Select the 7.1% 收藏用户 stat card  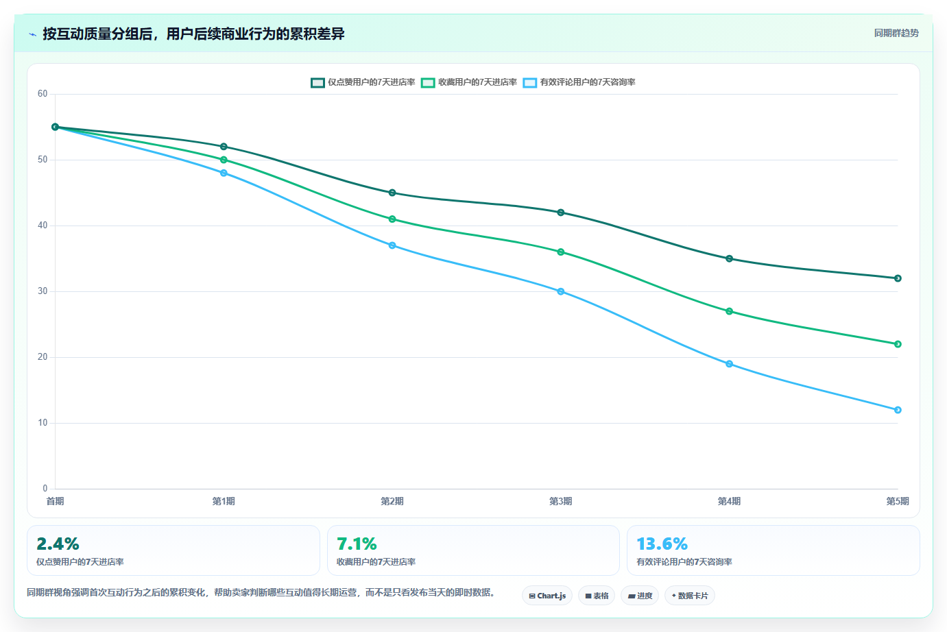point(473,550)
